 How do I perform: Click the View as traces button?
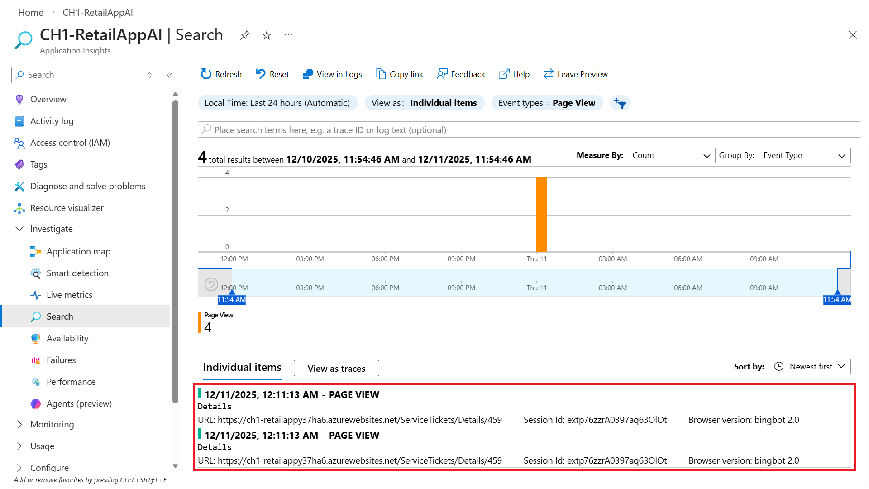336,368
